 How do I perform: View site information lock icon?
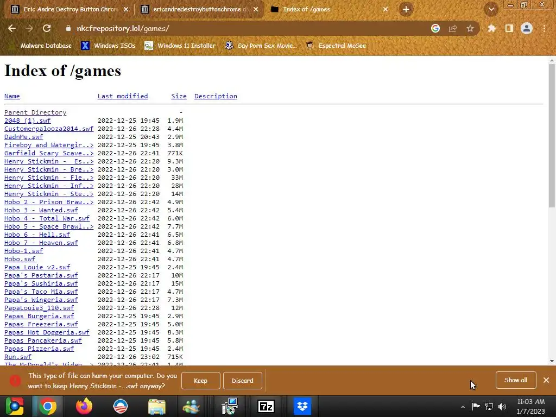click(x=68, y=28)
